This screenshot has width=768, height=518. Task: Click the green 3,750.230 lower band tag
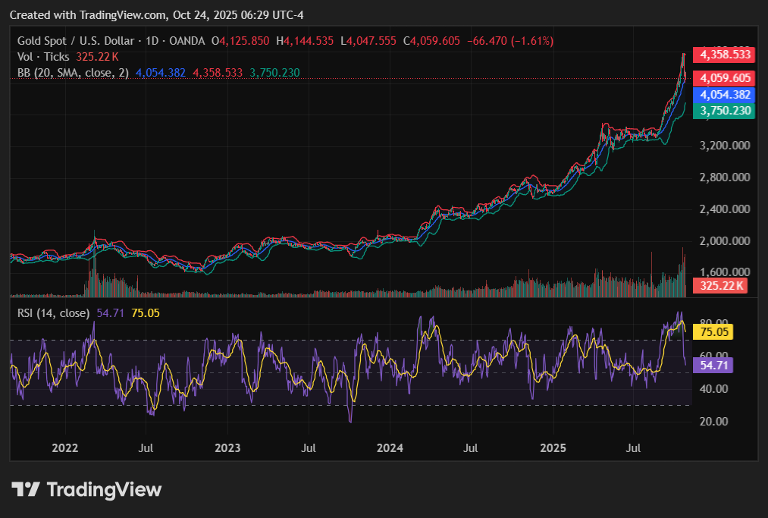coord(725,111)
